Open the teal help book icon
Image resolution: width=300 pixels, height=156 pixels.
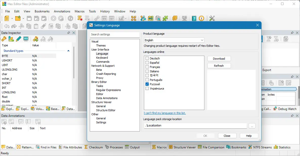(x=194, y=18)
